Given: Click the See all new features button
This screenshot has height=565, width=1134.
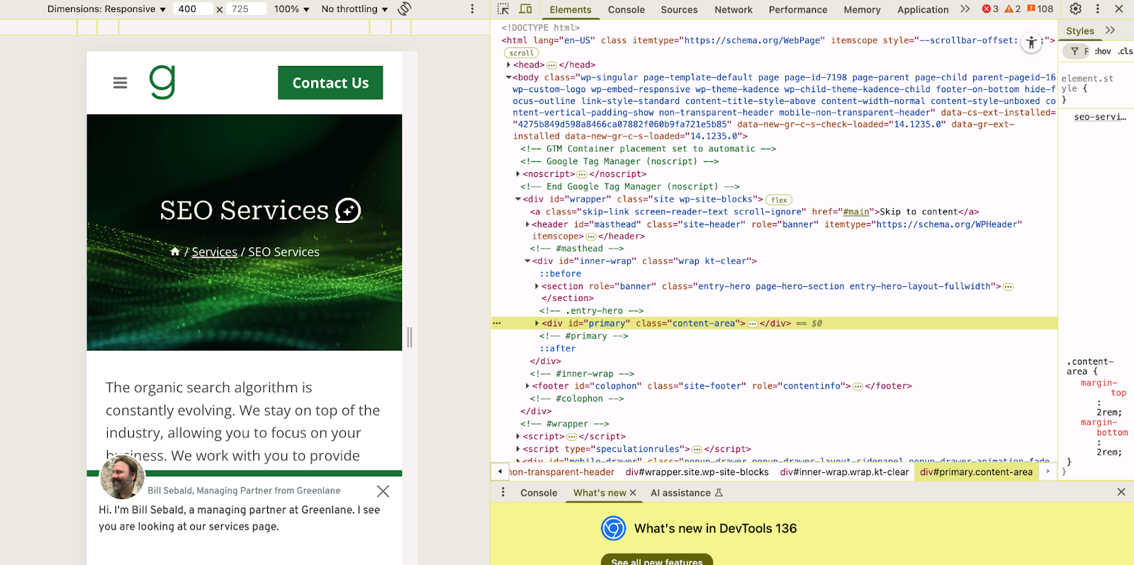Looking at the screenshot, I should tap(657, 560).
